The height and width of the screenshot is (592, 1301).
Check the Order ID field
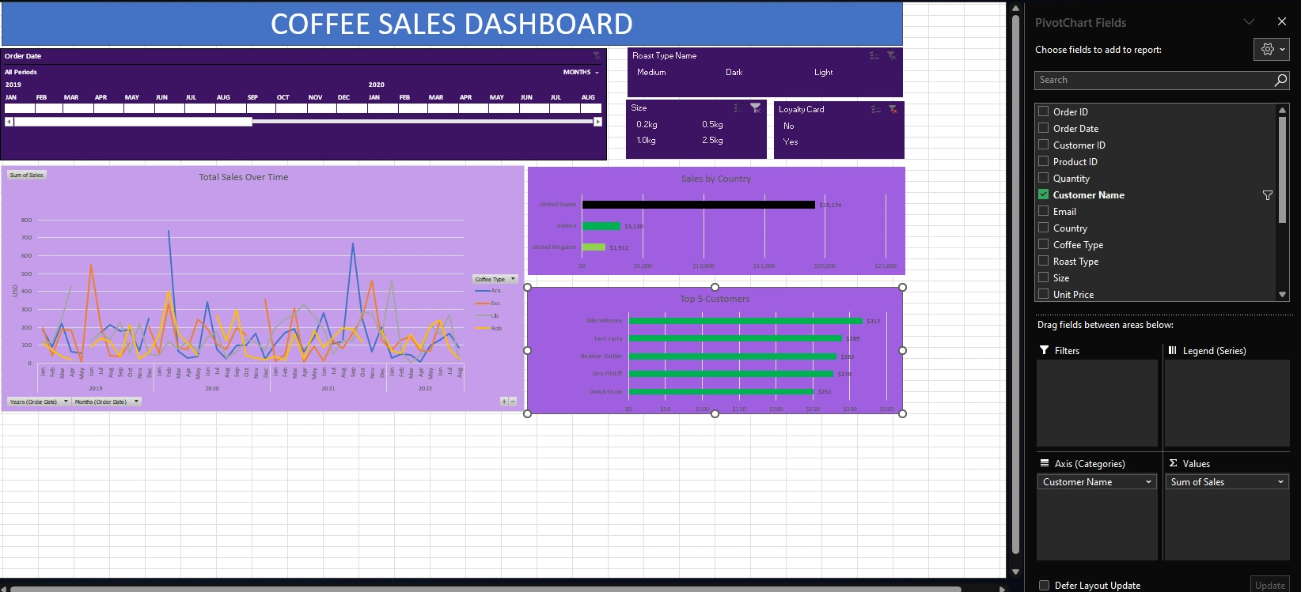[1044, 111]
